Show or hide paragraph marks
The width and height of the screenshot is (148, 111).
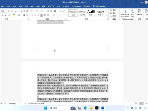(x=64, y=11)
